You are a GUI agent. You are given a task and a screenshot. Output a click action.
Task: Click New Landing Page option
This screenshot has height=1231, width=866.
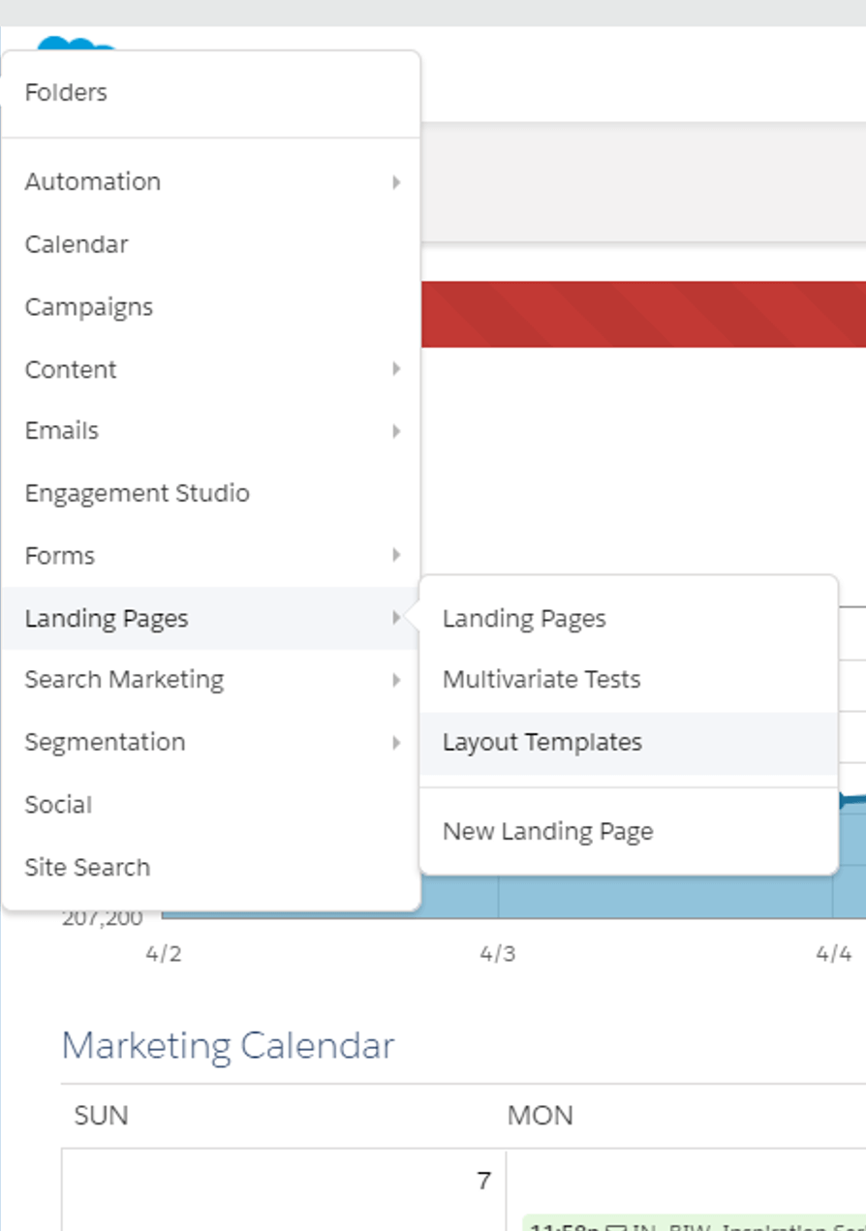[548, 832]
